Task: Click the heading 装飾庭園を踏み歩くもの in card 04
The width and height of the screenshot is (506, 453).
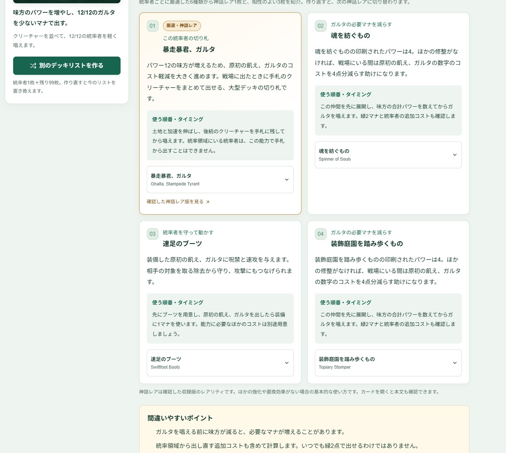Action: (367, 243)
